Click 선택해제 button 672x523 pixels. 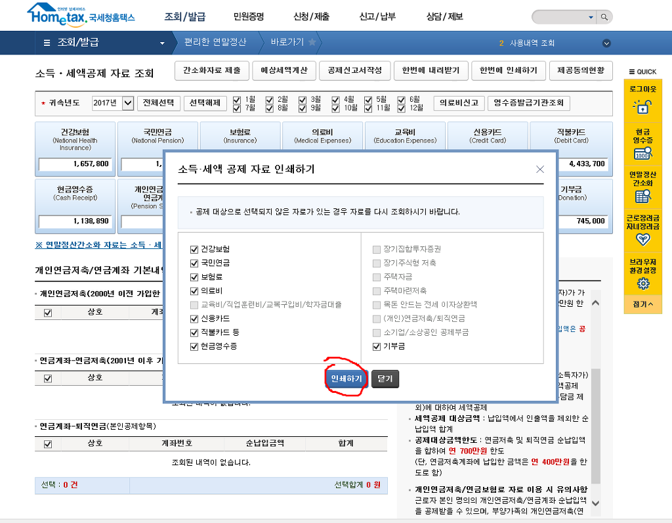pyautogui.click(x=205, y=103)
